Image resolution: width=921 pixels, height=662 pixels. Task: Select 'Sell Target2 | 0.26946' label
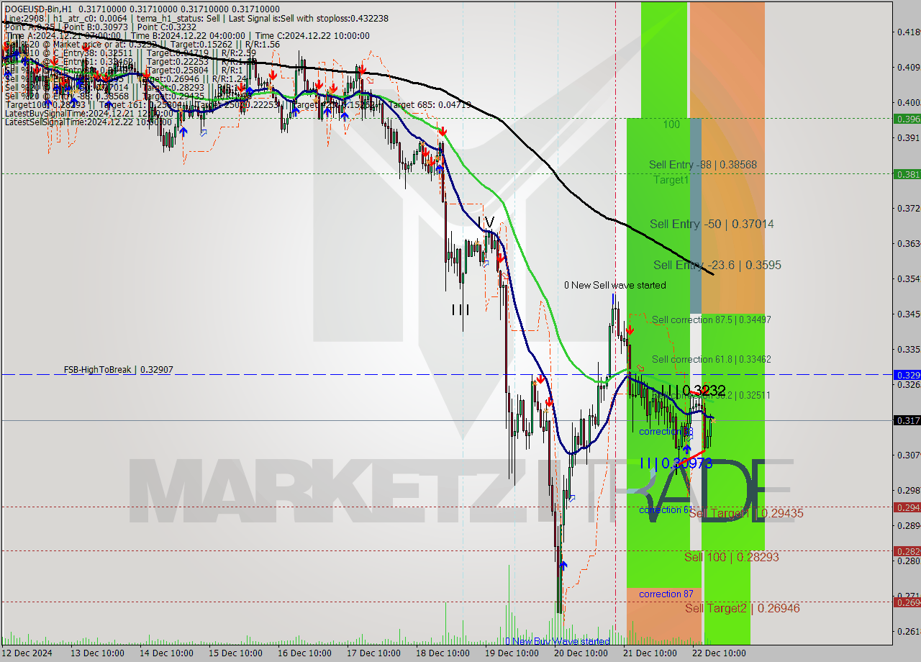tap(742, 608)
